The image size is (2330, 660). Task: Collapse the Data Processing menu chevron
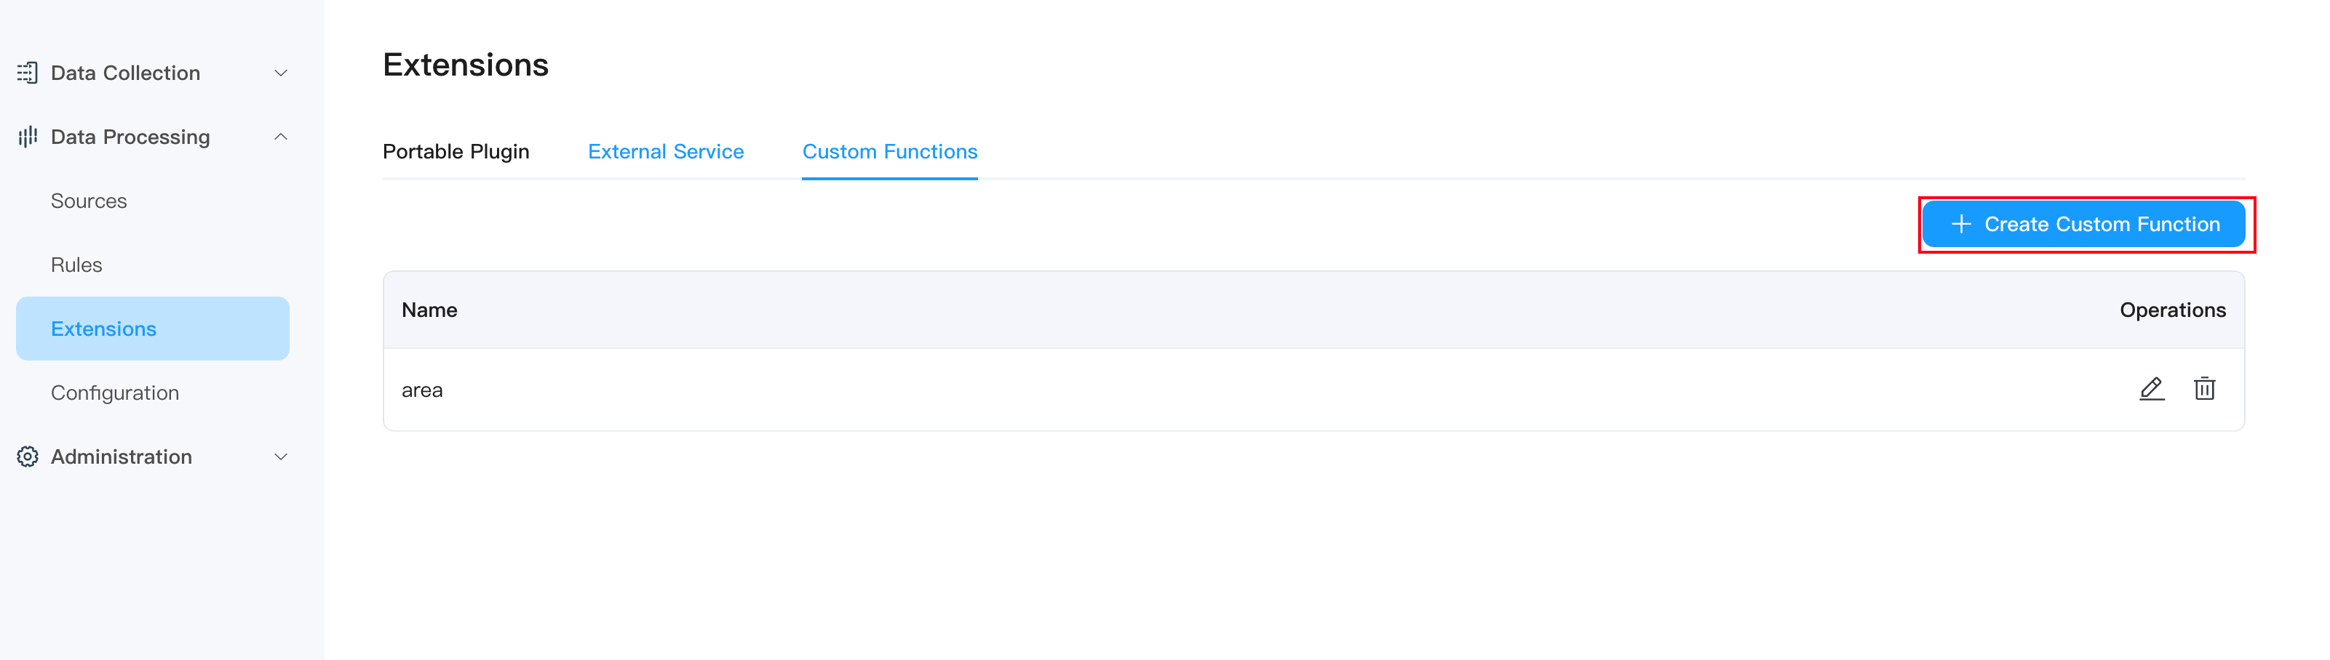point(280,137)
